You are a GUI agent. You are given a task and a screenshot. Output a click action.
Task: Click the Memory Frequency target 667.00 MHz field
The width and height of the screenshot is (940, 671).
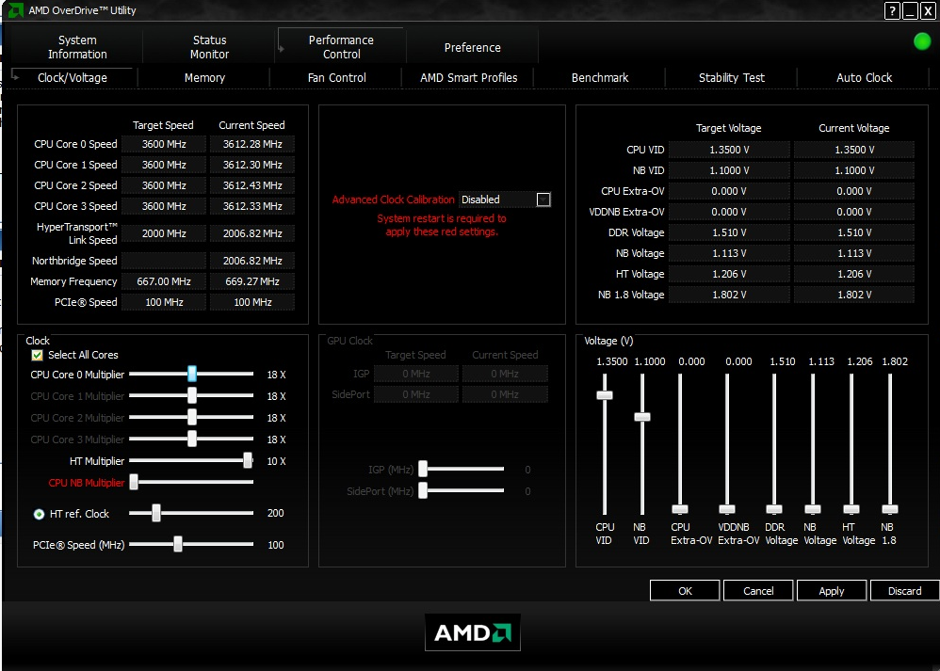164,281
